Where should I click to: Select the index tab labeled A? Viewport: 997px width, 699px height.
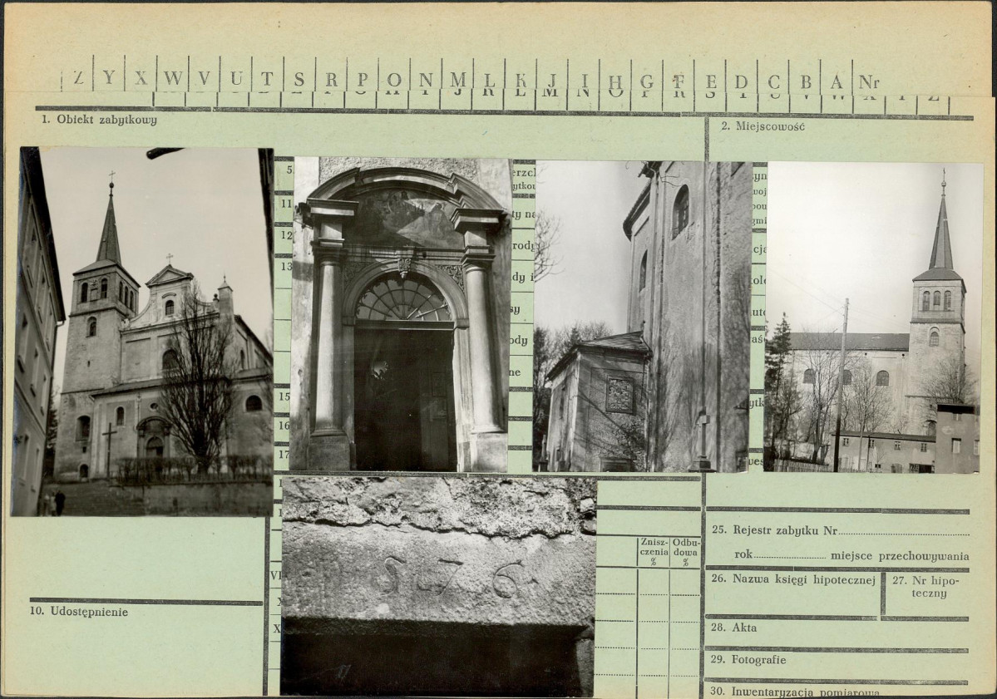tap(837, 81)
